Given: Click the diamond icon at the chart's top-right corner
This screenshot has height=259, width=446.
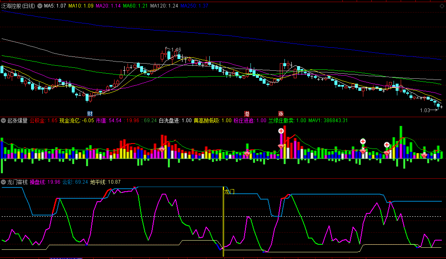Looking at the screenshot, I should point(442,6).
